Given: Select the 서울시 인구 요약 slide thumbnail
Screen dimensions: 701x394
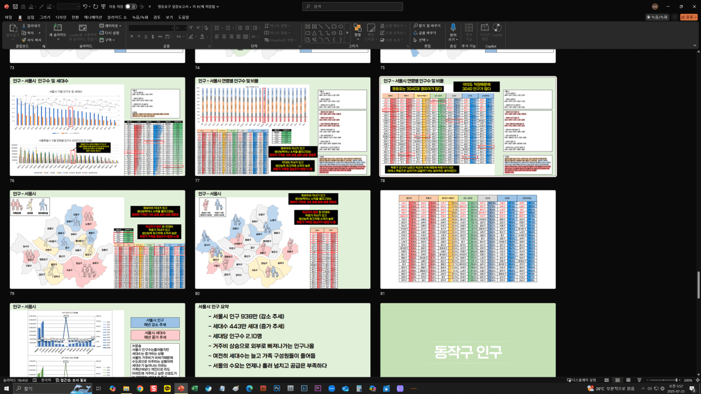Looking at the screenshot, I should tap(282, 340).
